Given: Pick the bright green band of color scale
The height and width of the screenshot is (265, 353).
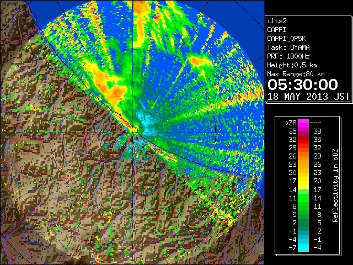Looking at the screenshot, I should 303,198.
